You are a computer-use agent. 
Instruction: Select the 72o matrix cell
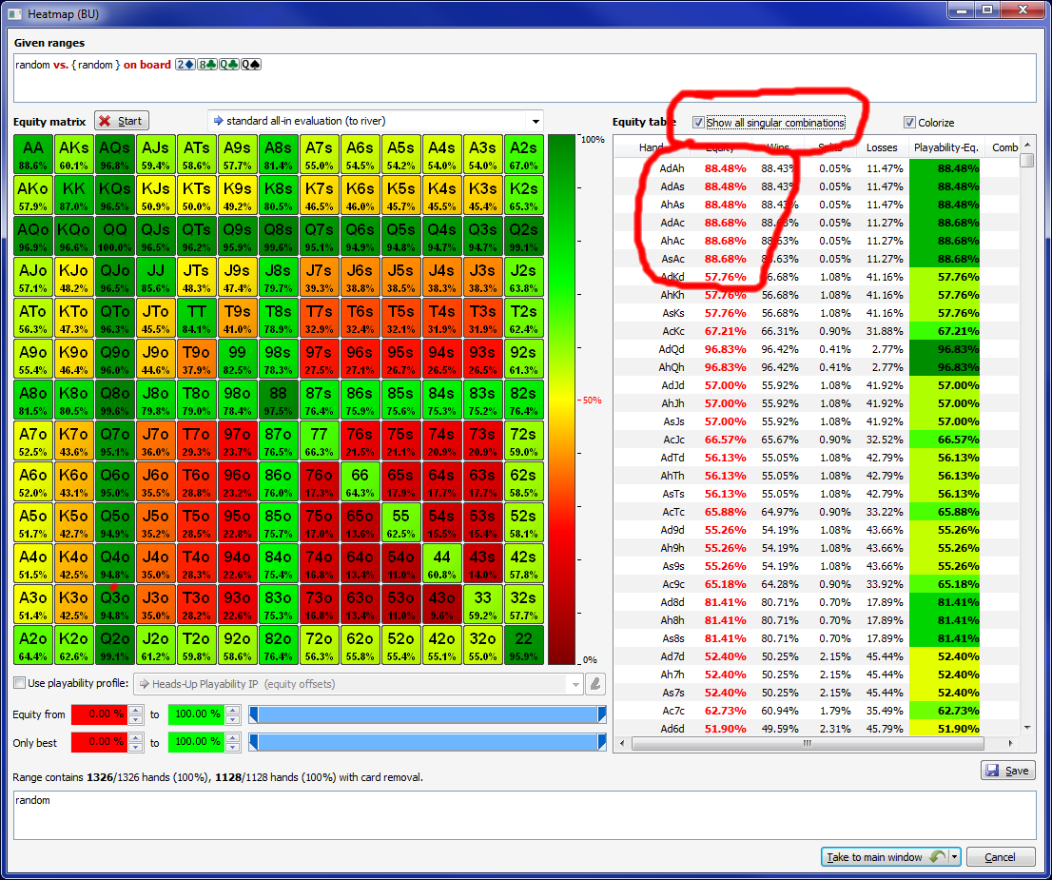click(319, 646)
